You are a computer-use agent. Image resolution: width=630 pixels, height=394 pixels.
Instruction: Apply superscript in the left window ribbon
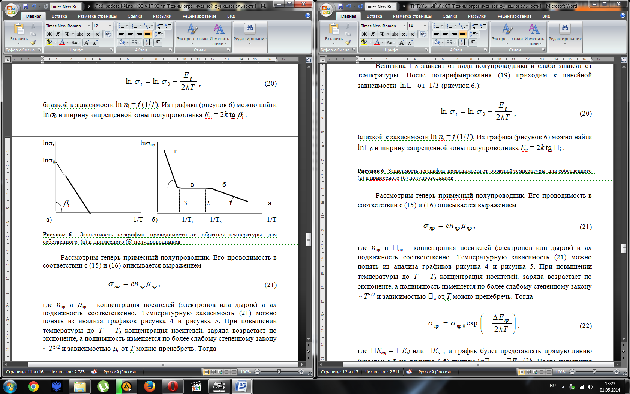coord(97,34)
